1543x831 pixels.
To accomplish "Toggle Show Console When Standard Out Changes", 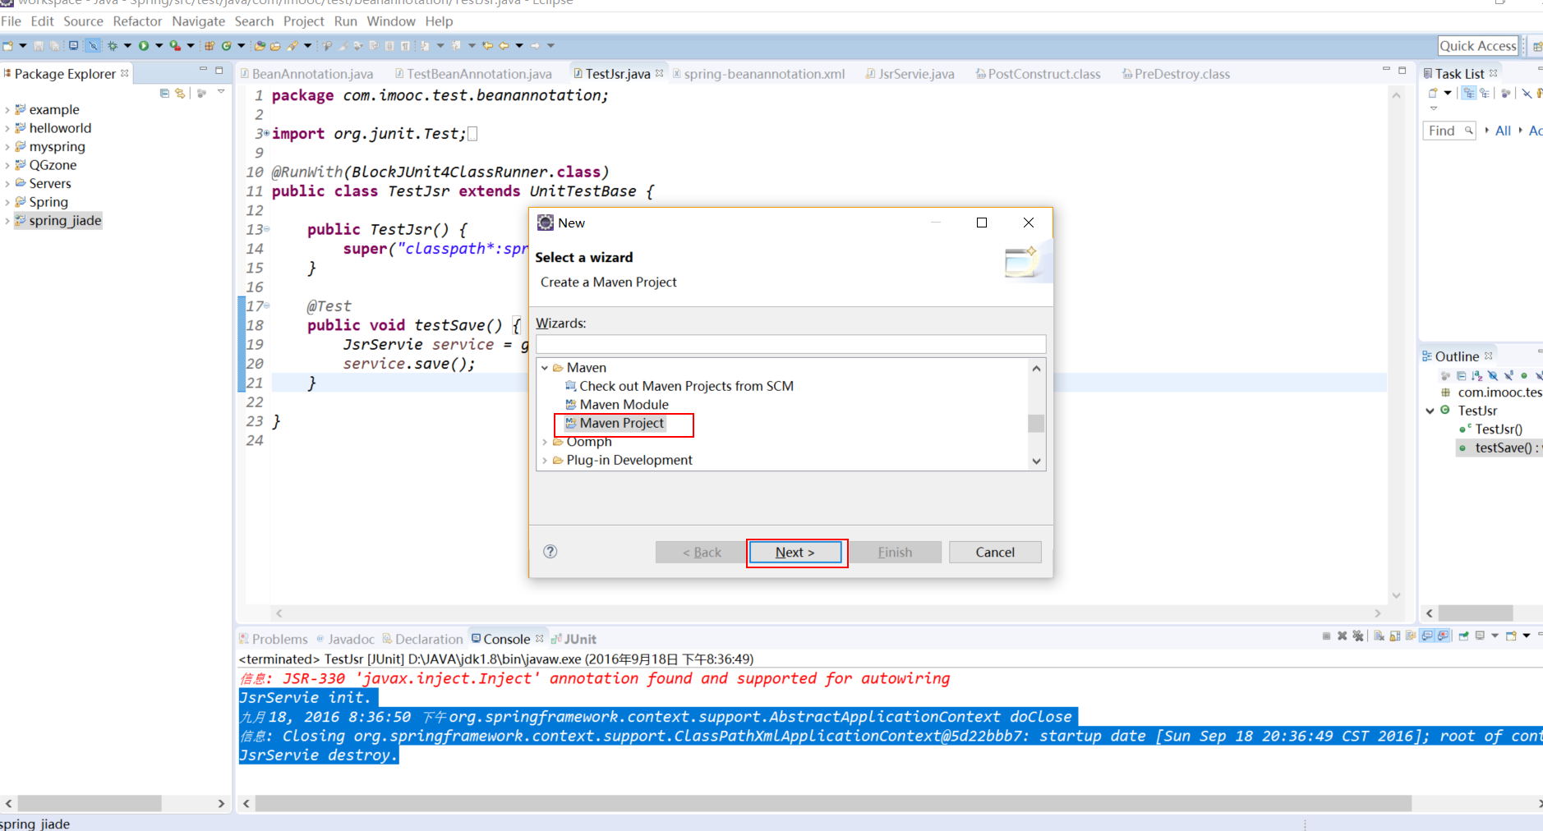I will tap(1427, 636).
